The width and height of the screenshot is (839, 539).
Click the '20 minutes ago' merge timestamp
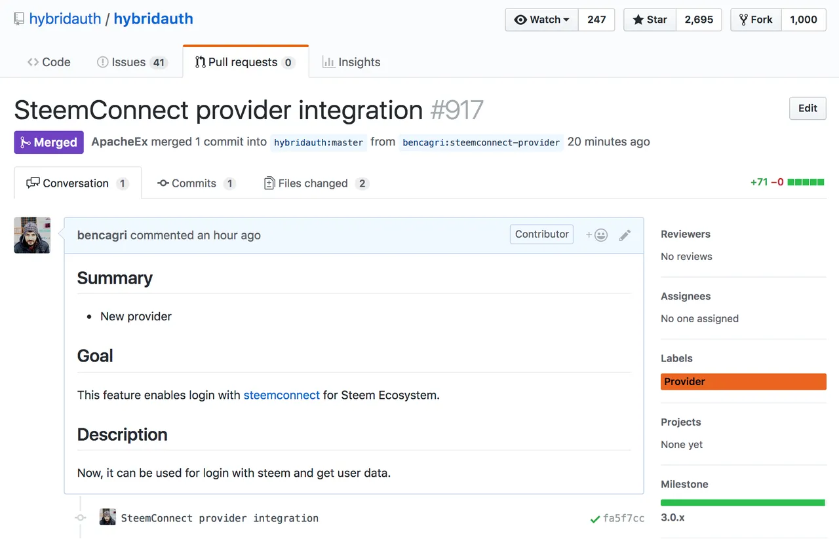(x=609, y=142)
